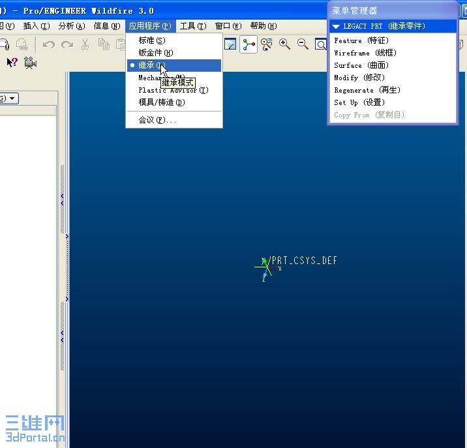Viewport: 467px width, 448px height.
Task: Click the lower left-pointing collapse arrows on sash
Action: coord(62,336)
